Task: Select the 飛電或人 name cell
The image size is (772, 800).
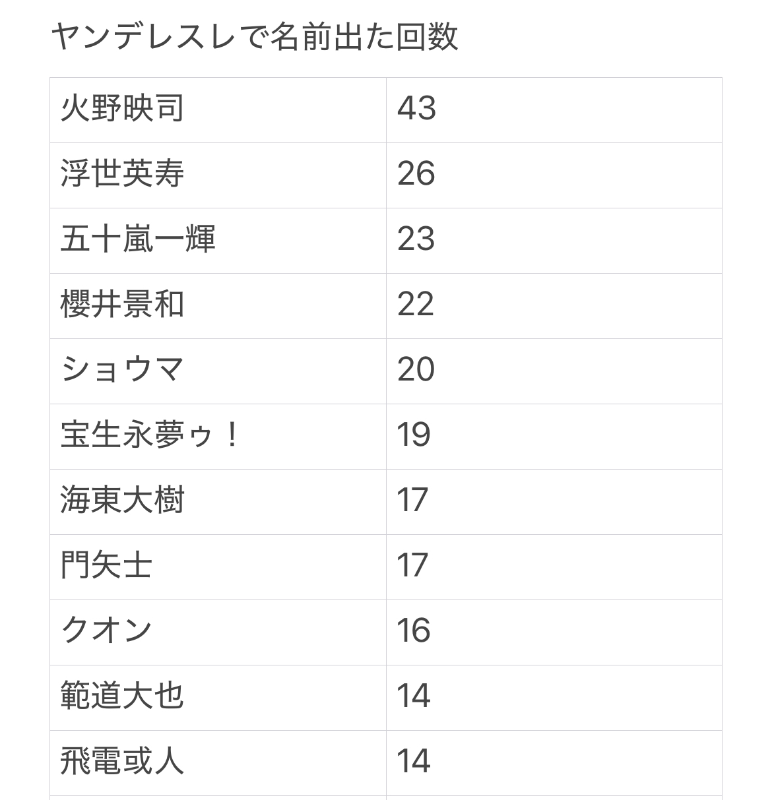Action: click(123, 762)
